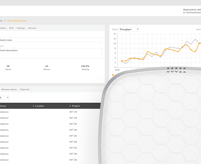Expand the Show Throughput dropdown
Image resolution: width=201 pixels, height=164 pixels.
point(129,30)
